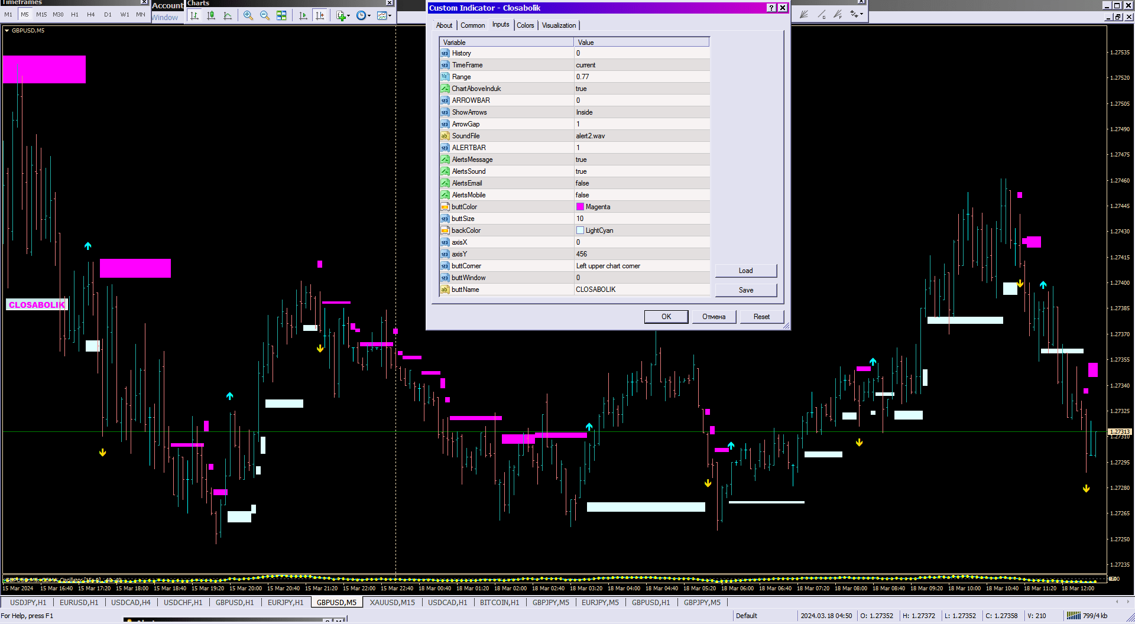Switch to the XAUUSD,M15 chart tab
The image size is (1135, 624).
click(x=392, y=603)
